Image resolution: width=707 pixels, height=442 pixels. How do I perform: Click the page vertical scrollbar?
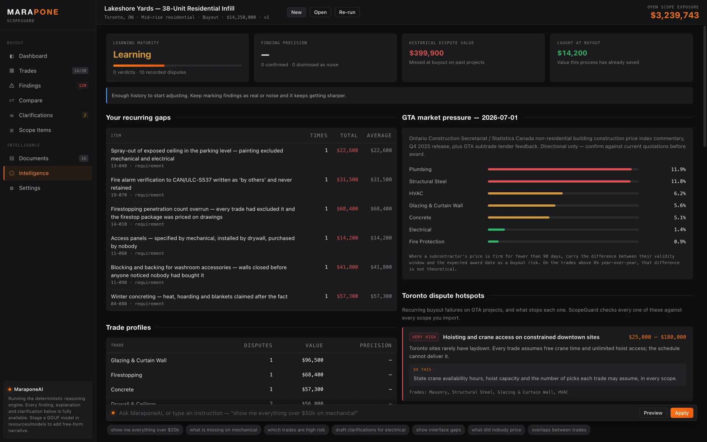(705, 87)
